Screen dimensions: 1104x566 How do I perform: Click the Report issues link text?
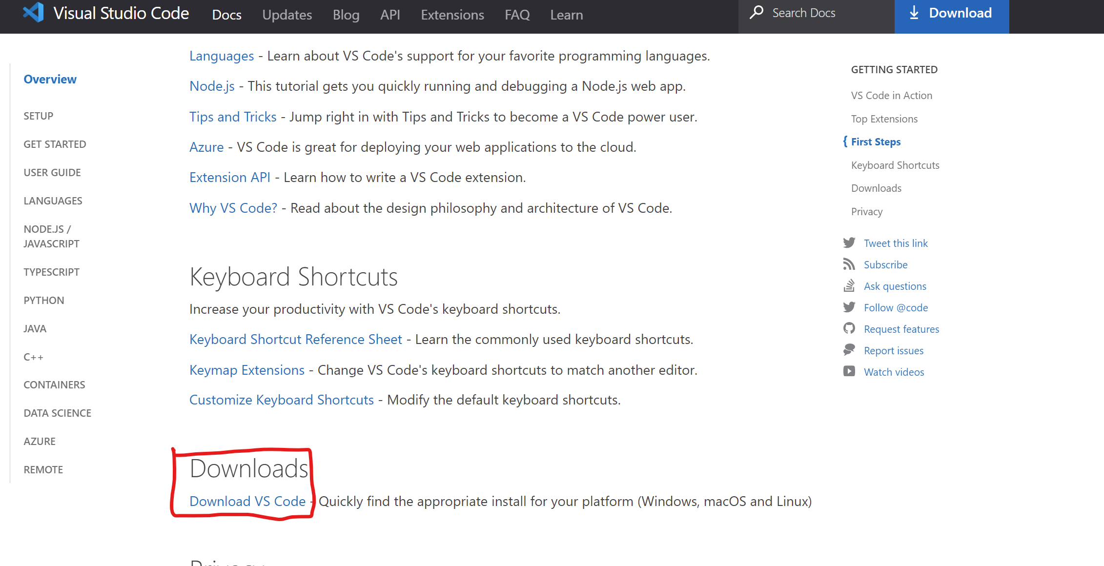tap(894, 351)
